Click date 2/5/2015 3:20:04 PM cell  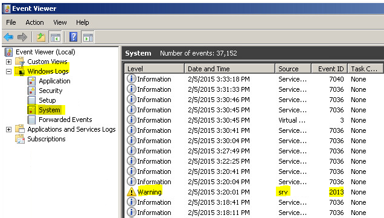219,182
